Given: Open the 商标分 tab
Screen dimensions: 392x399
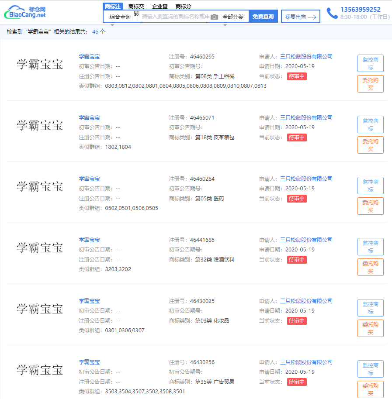Looking at the screenshot, I should click(x=183, y=7).
